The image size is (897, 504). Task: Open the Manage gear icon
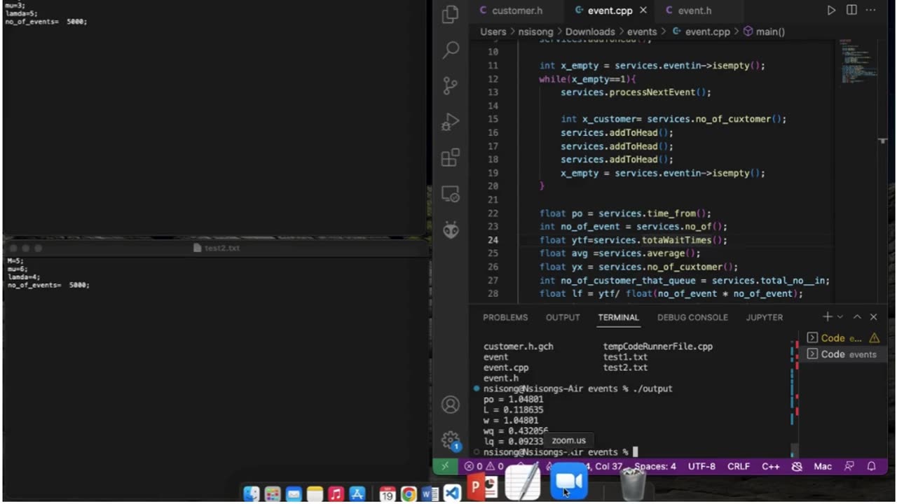451,440
